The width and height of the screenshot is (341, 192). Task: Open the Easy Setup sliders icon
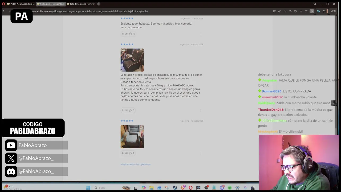pyautogui.click(x=306, y=11)
